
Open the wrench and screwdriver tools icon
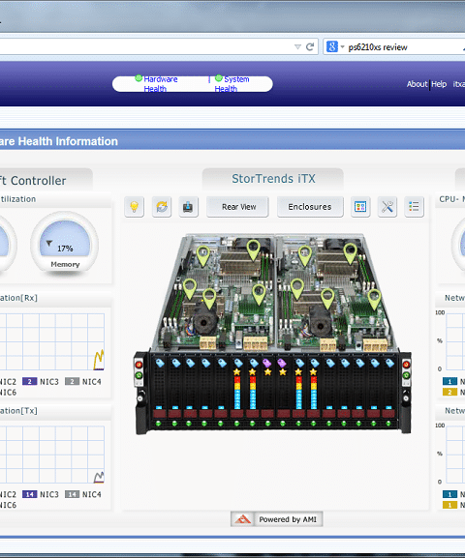click(x=387, y=207)
